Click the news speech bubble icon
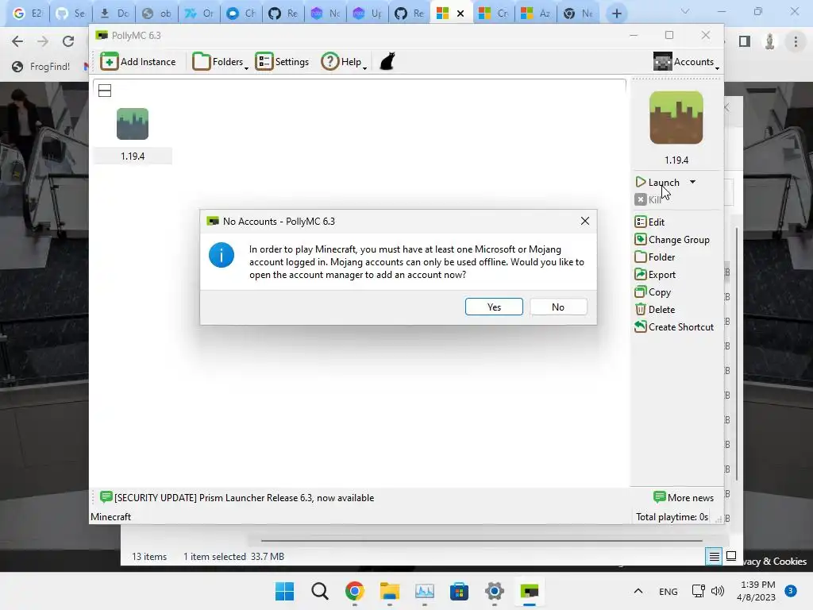Image resolution: width=813 pixels, height=610 pixels. coord(106,497)
